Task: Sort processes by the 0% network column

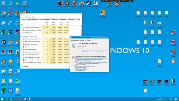Action: pos(66,23)
